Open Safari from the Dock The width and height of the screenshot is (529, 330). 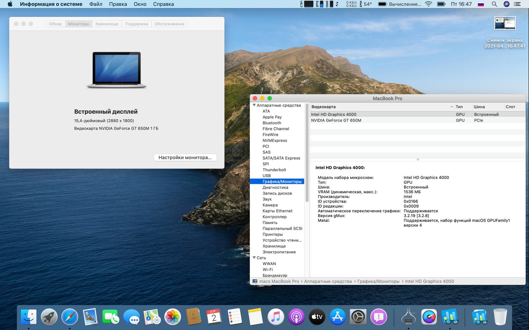tap(70, 317)
